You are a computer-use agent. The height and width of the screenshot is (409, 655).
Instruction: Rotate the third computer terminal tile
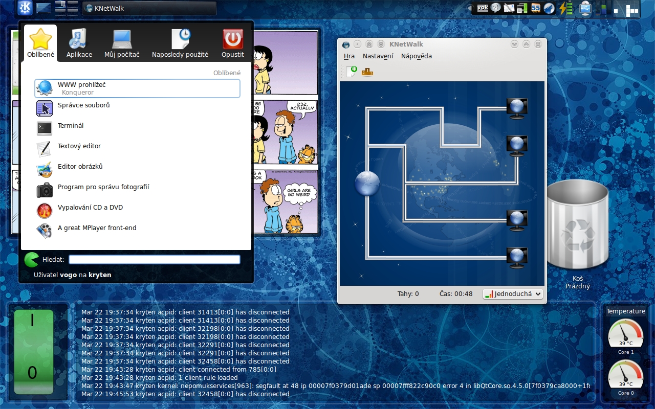517,220
